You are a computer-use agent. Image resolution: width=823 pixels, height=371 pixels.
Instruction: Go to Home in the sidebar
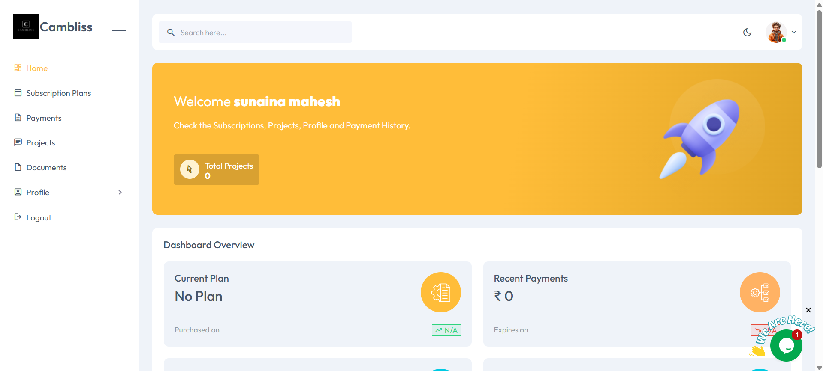pos(37,68)
